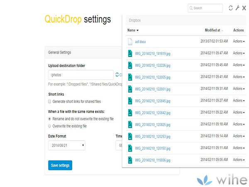This screenshot has height=187, width=249.
Task: Open settings with the wrench icon
Action: 237,8
